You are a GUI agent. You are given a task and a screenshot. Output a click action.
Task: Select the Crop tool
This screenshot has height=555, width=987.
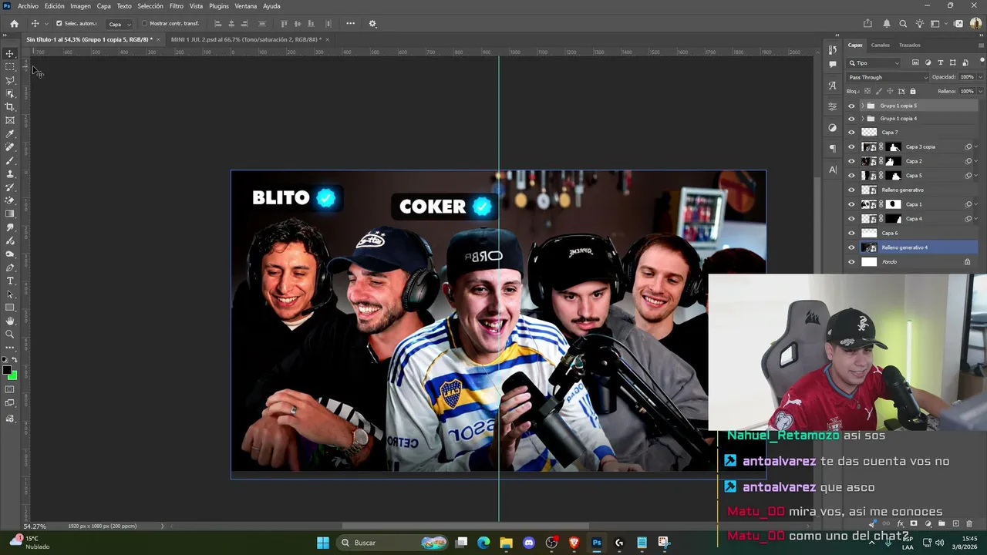[x=10, y=107]
